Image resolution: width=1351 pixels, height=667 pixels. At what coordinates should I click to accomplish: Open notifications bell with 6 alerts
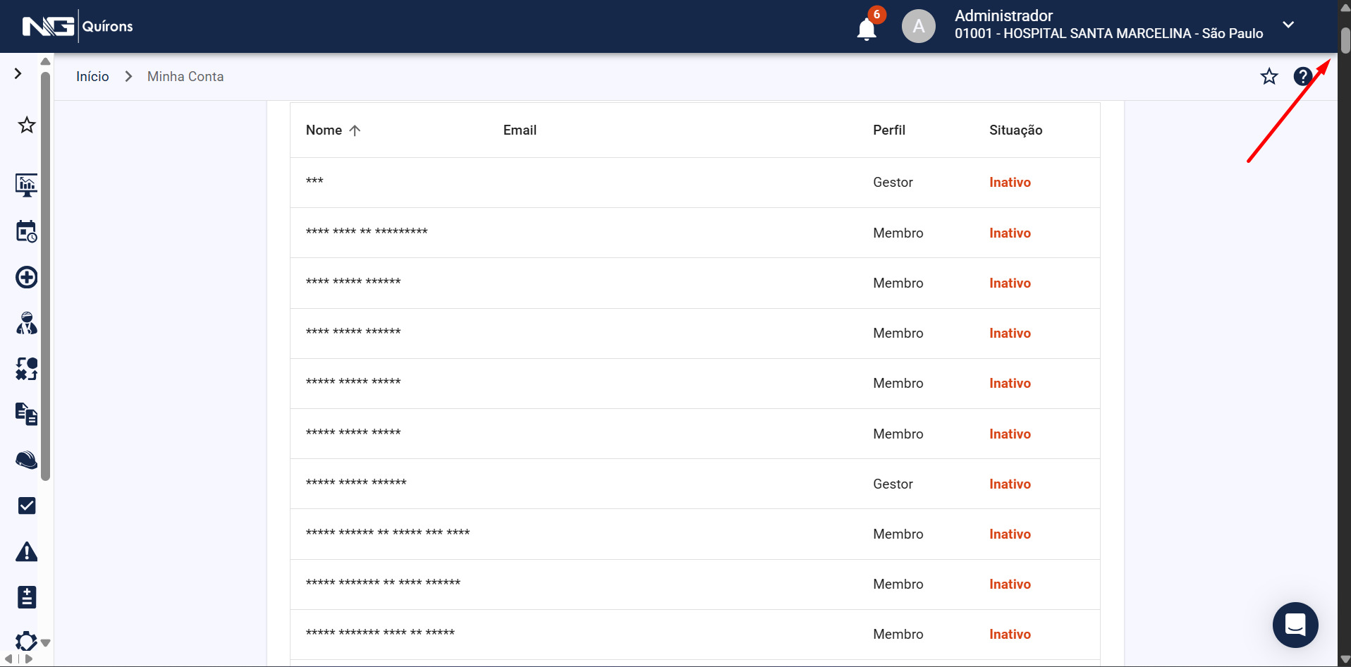[x=867, y=28]
